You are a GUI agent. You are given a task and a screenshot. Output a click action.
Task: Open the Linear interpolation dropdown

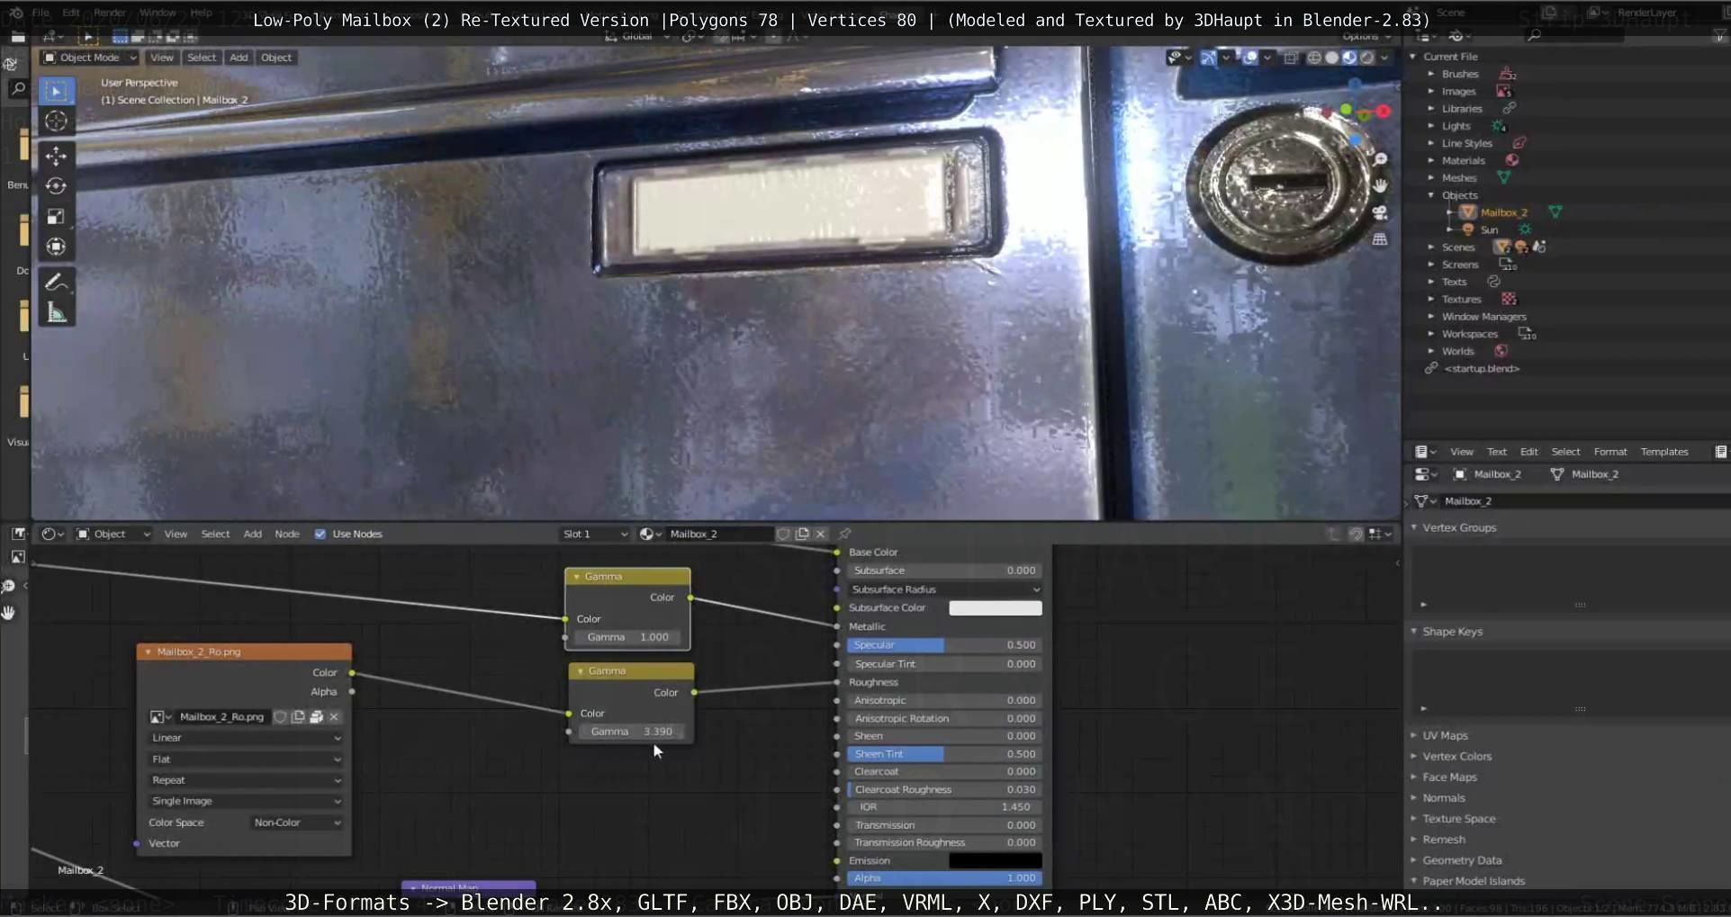pos(245,738)
